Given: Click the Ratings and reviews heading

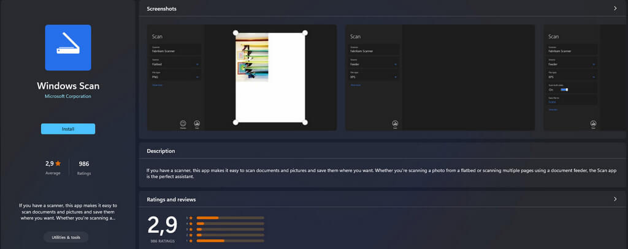Looking at the screenshot, I should 172,199.
